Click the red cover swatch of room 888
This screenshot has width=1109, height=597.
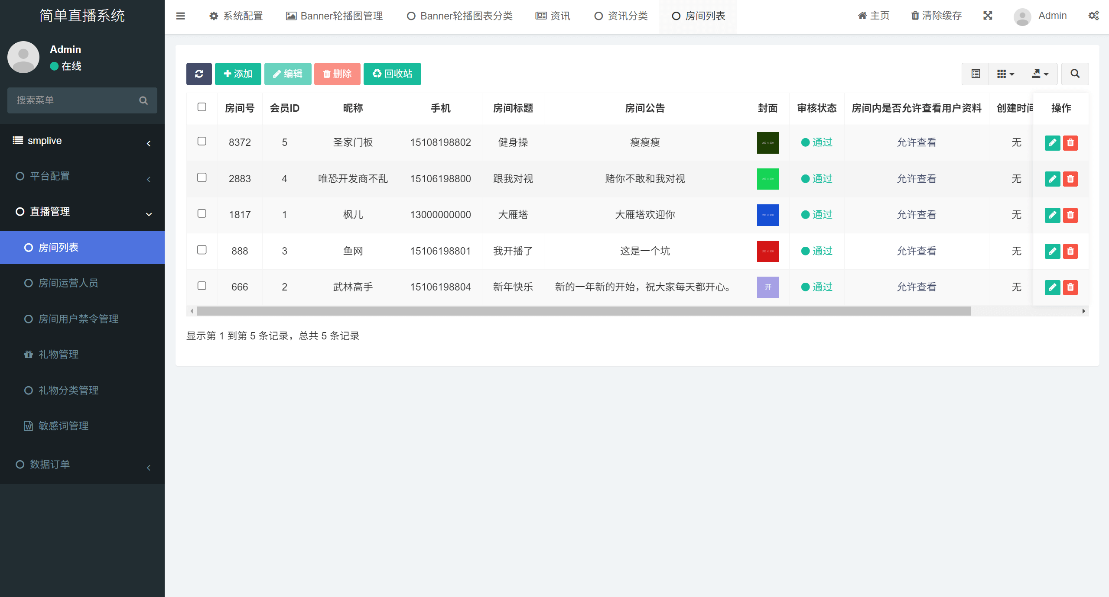pyautogui.click(x=767, y=251)
